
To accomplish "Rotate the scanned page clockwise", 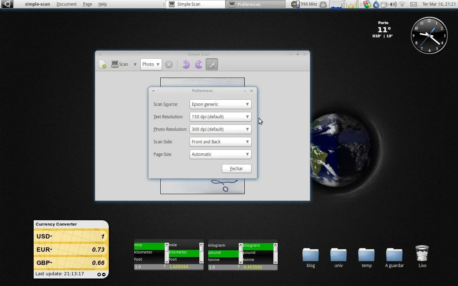I will (199, 64).
